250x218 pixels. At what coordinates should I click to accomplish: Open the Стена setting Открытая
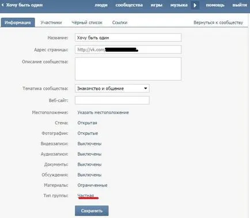(87, 123)
